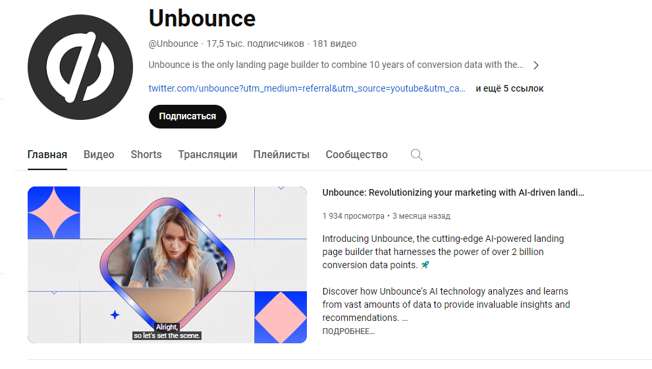This screenshot has height=369, width=652.
Task: View the Сообщество tab
Action: pyautogui.click(x=356, y=155)
